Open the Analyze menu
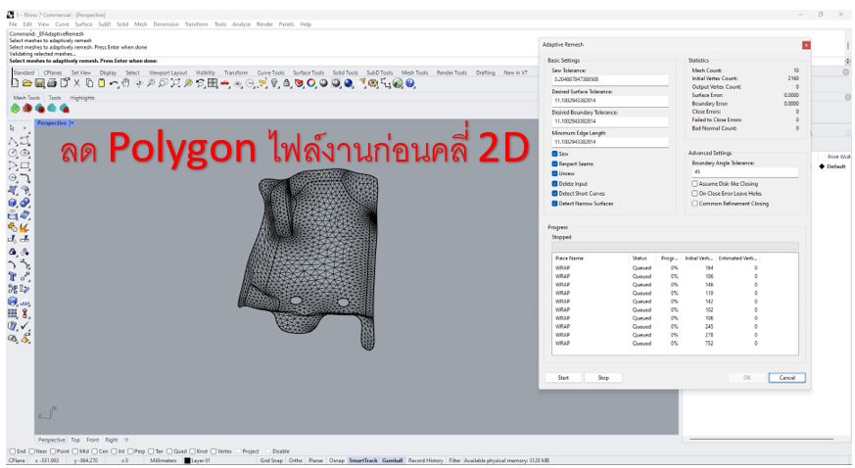 (241, 23)
